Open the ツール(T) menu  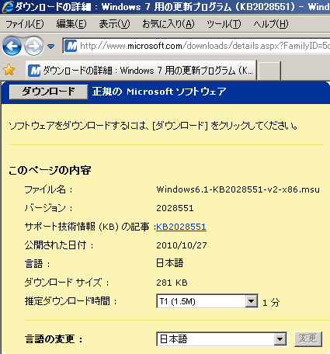(224, 24)
